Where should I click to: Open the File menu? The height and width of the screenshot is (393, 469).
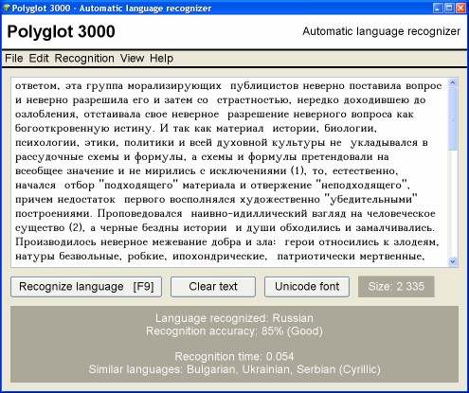coord(14,59)
